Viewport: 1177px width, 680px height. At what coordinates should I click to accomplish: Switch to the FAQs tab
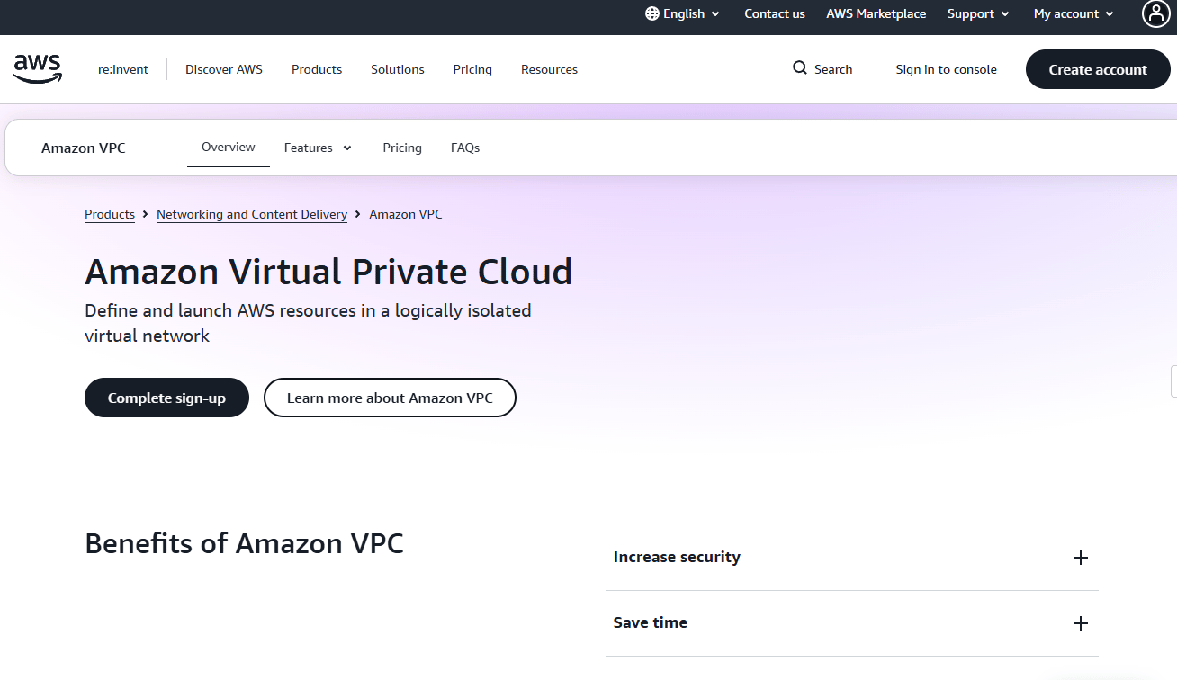point(465,148)
